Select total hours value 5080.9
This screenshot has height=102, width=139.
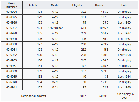99,96
